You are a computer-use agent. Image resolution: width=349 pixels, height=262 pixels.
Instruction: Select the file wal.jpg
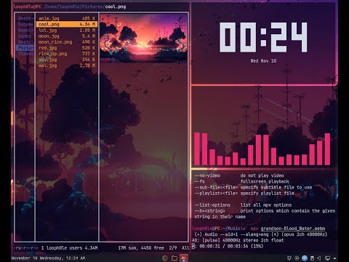(x=67, y=65)
